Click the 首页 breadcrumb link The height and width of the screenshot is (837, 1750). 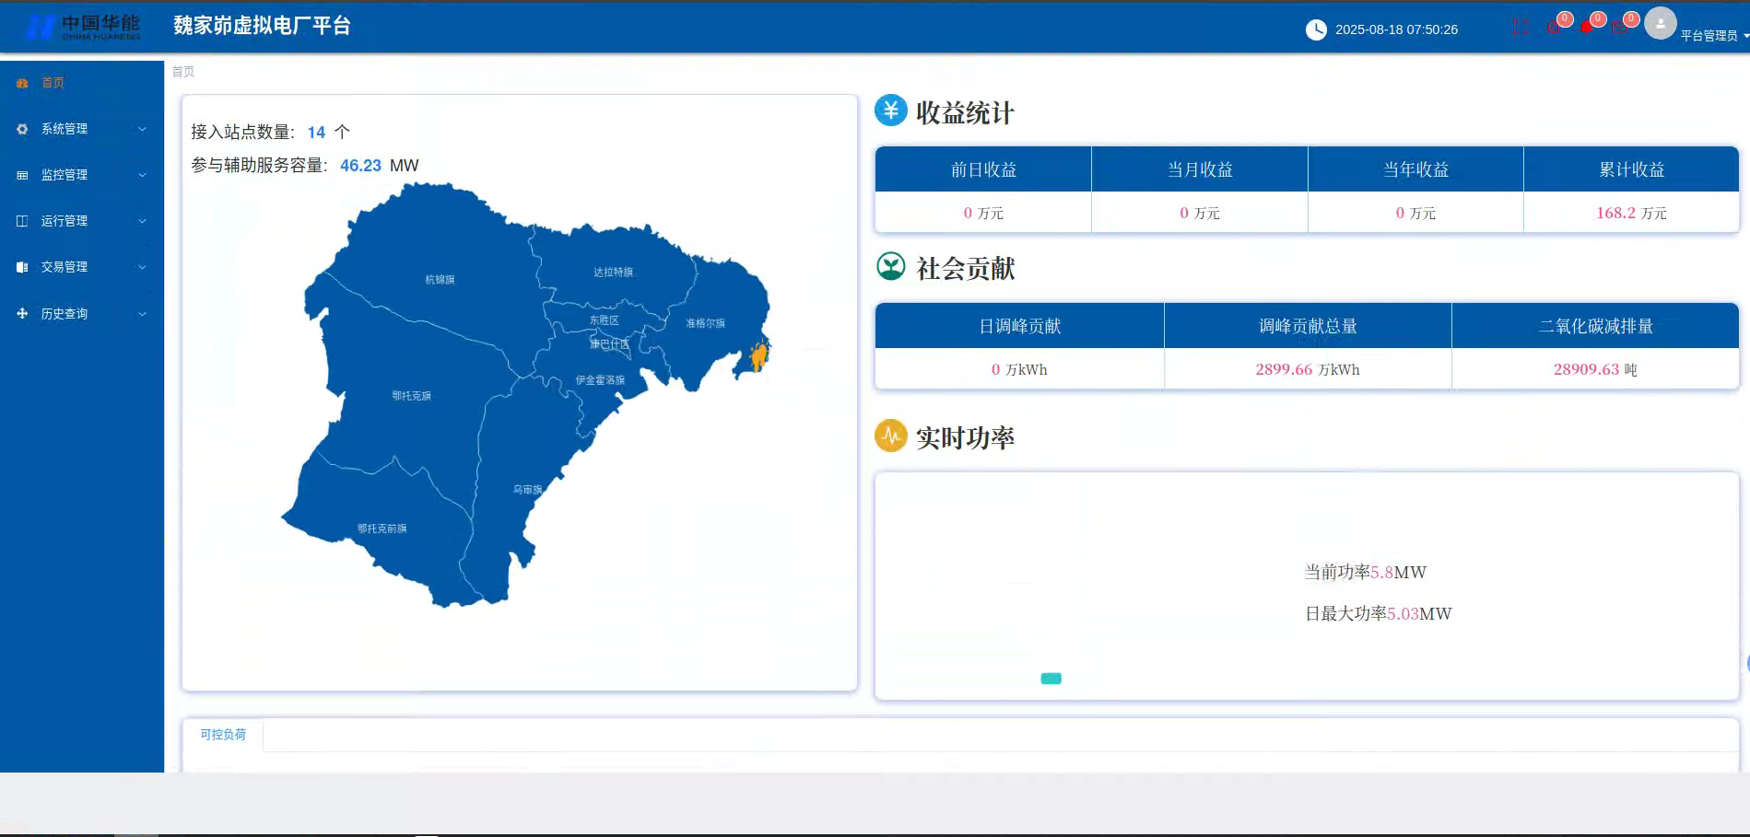(x=182, y=71)
